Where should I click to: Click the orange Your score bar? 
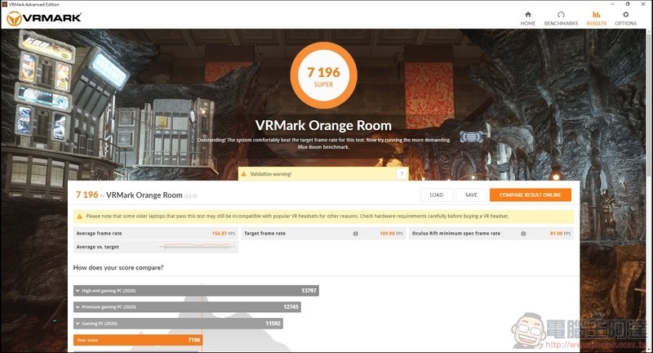(138, 340)
